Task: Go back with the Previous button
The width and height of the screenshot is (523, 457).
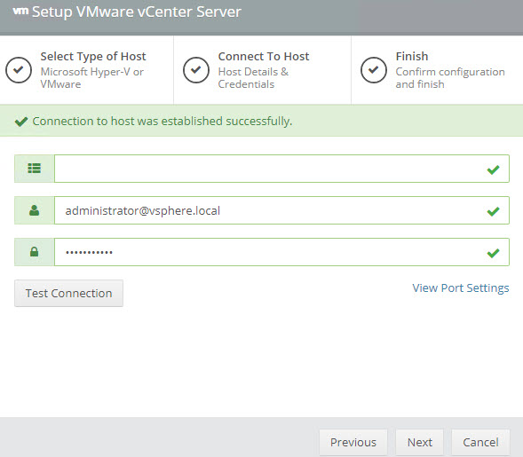Action: [353, 442]
